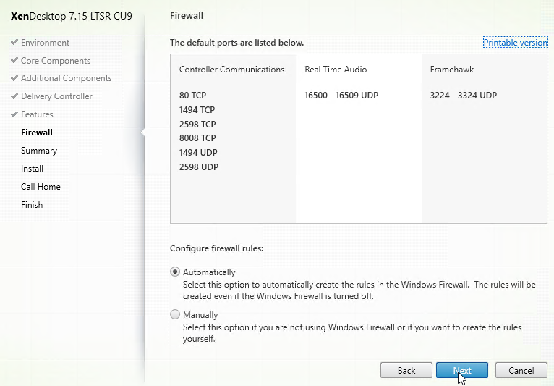
Task: Click the 1494 UDP port entry
Action: click(198, 153)
